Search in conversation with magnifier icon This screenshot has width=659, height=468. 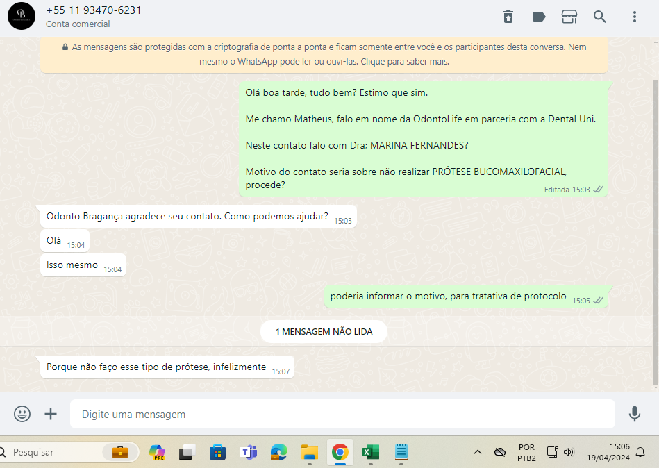(600, 17)
